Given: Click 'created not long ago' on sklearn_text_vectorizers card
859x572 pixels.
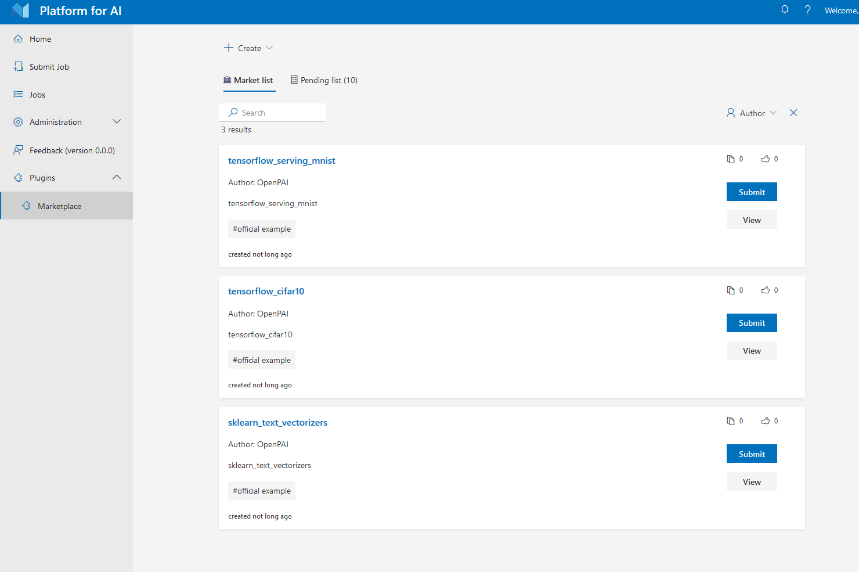Looking at the screenshot, I should [x=260, y=516].
